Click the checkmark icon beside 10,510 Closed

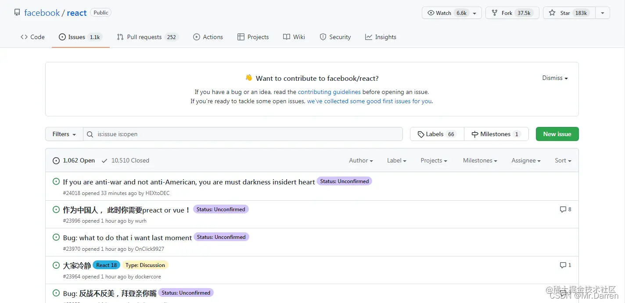104,161
